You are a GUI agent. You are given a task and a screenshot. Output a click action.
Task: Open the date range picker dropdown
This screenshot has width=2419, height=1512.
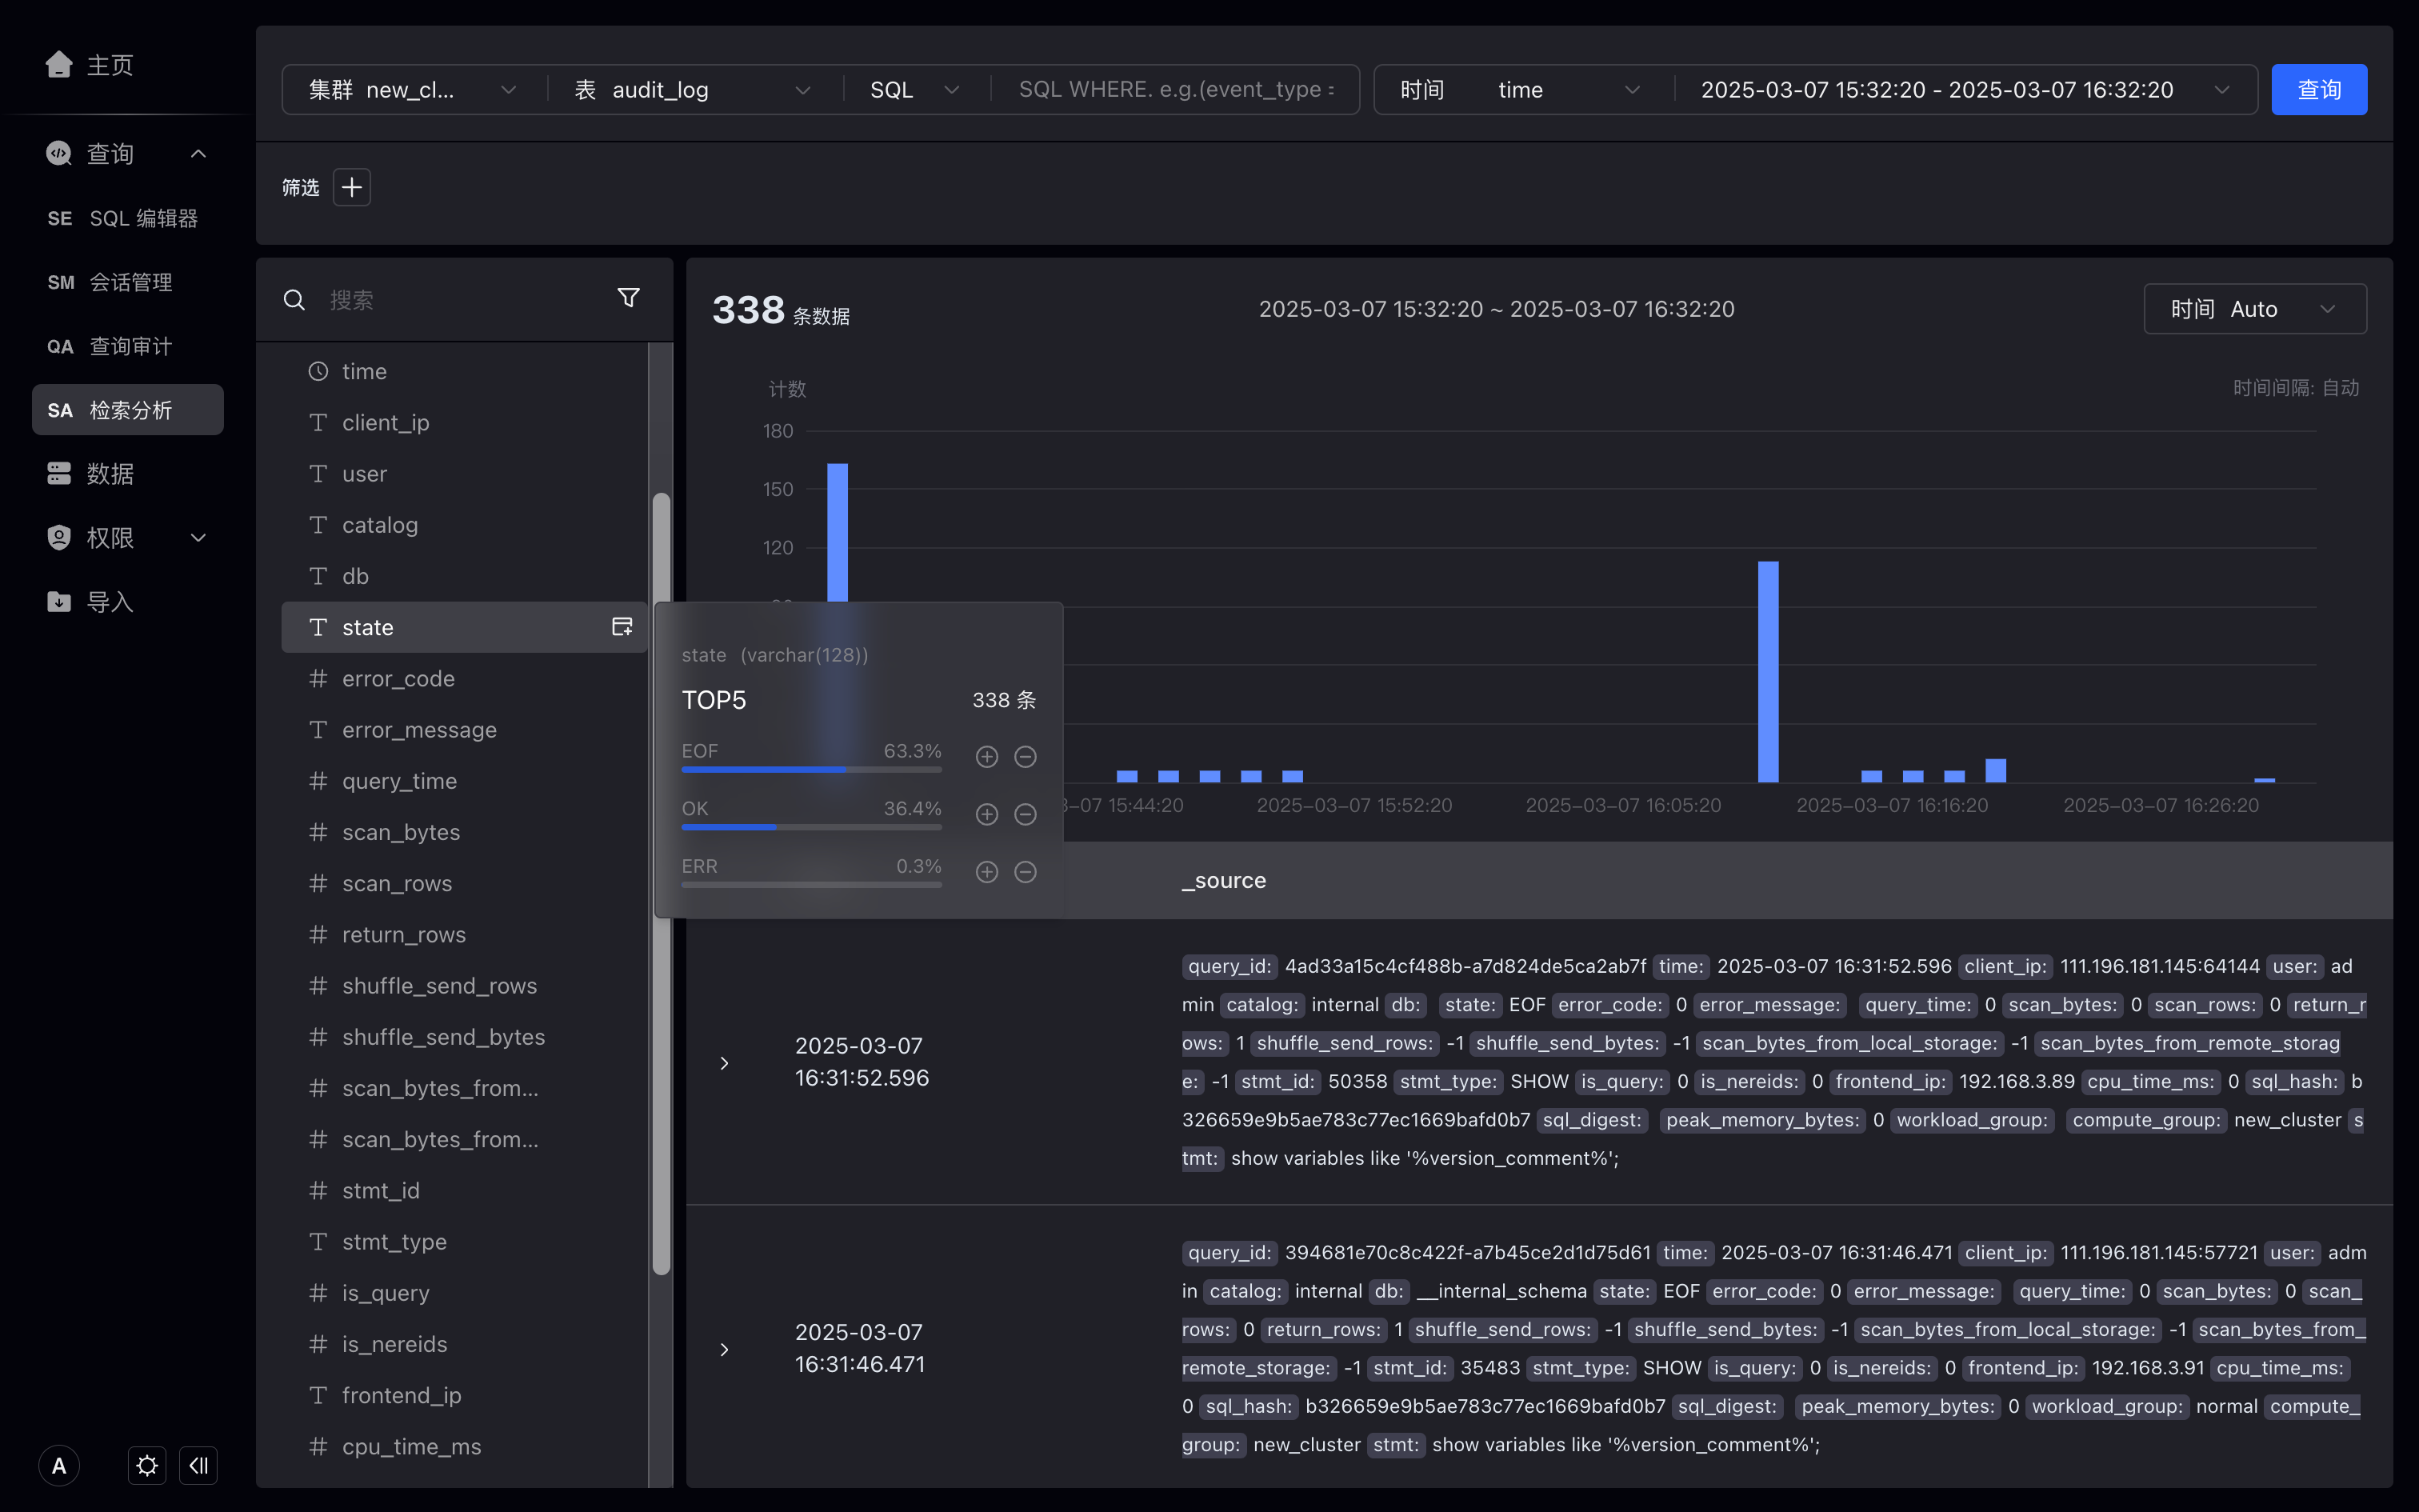click(x=1965, y=90)
